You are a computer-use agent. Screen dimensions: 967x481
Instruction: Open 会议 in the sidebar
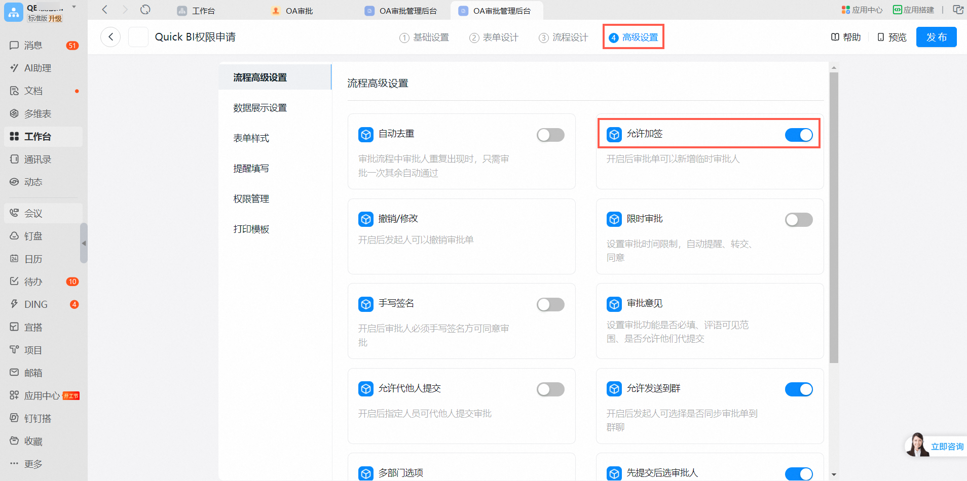(x=43, y=213)
